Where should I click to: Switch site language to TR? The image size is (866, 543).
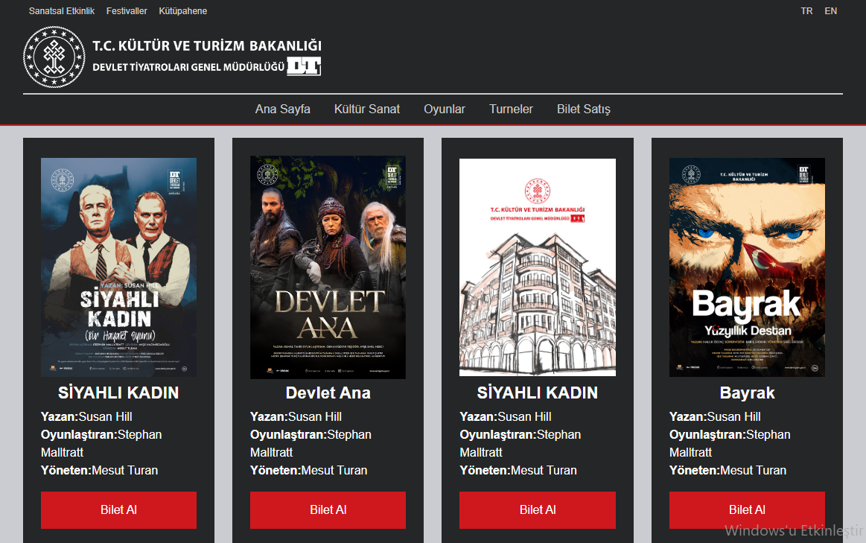[x=806, y=11]
